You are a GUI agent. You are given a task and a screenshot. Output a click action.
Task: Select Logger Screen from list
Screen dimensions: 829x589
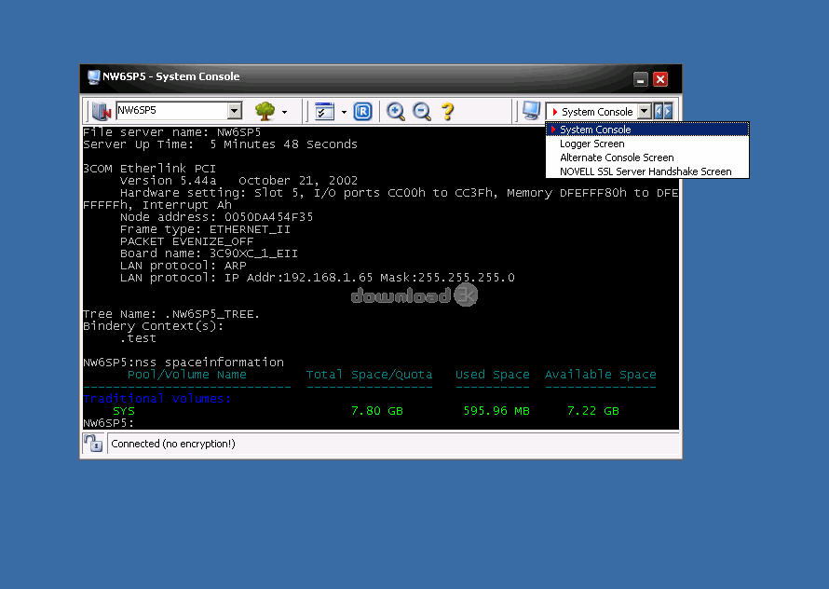(591, 144)
